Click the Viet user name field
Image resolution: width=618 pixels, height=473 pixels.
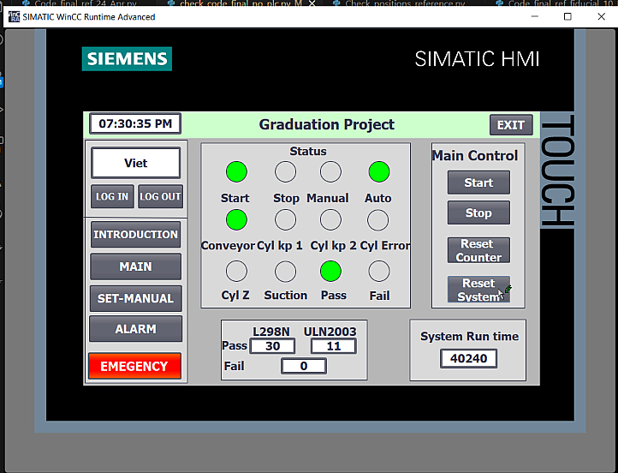click(135, 163)
